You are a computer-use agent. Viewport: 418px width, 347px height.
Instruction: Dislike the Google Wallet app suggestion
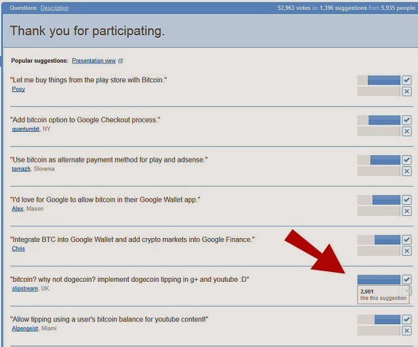406,211
